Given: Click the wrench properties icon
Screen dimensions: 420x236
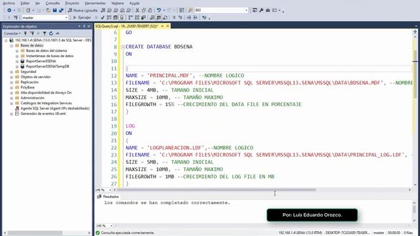Looking at the screenshot, I should (261, 10).
